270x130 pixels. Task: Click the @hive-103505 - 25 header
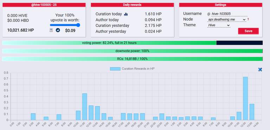[x=44, y=5]
